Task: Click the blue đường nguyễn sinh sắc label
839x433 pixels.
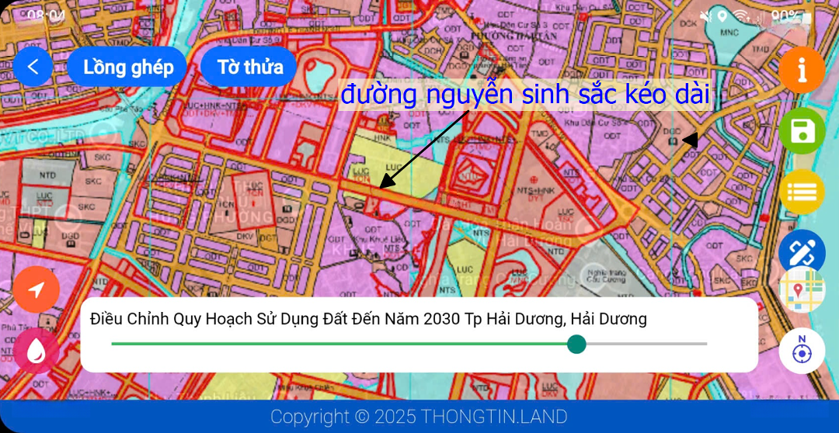Action: (x=525, y=95)
